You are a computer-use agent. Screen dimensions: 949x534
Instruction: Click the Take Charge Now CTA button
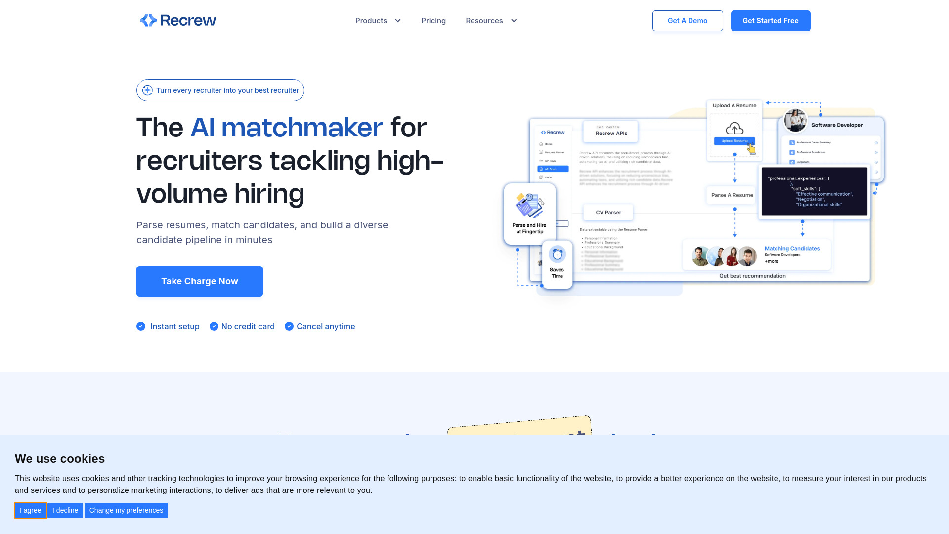[x=200, y=281]
